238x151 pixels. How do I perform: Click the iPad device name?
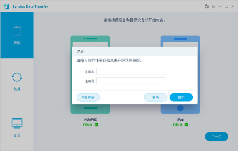pos(180,120)
